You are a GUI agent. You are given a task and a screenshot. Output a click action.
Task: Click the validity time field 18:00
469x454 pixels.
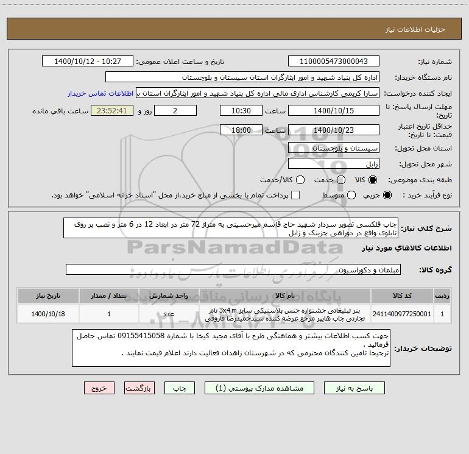pyautogui.click(x=241, y=130)
